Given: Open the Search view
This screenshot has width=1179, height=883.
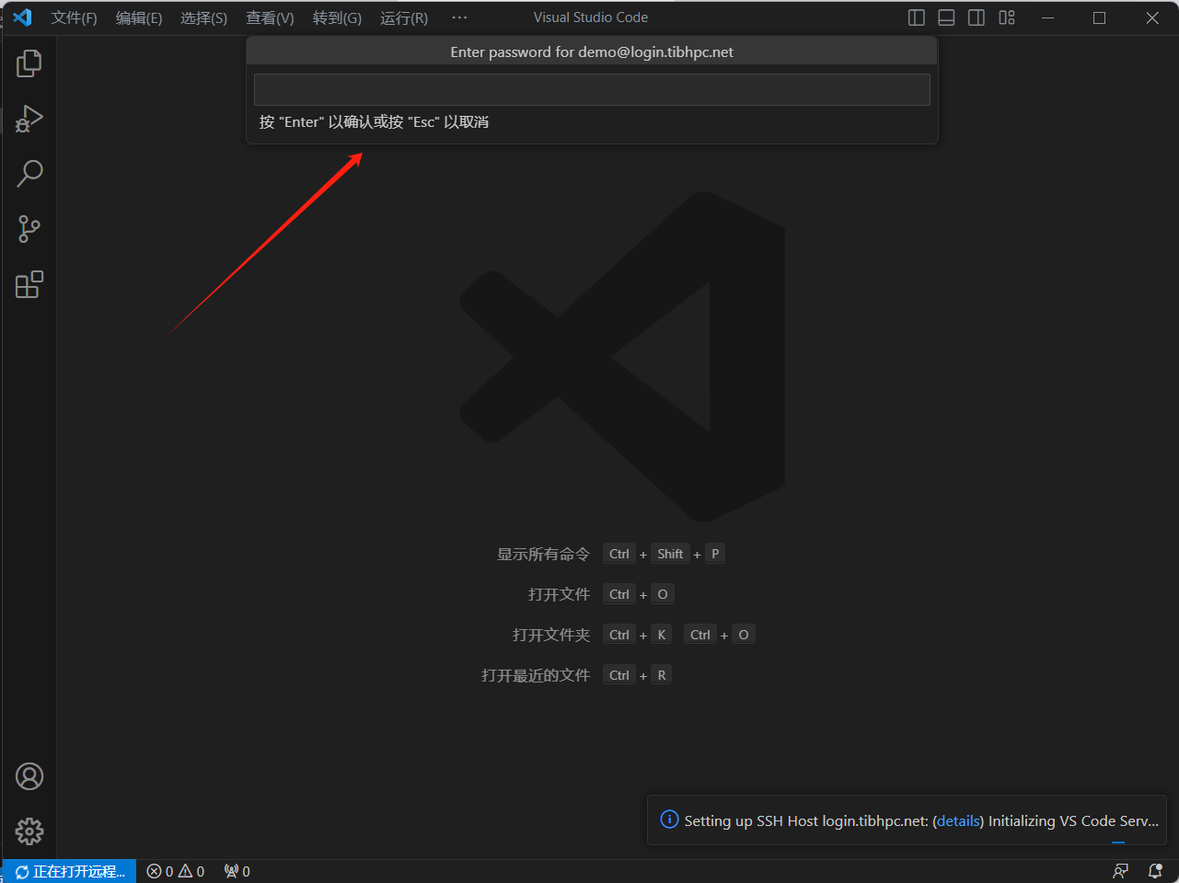Looking at the screenshot, I should [29, 174].
